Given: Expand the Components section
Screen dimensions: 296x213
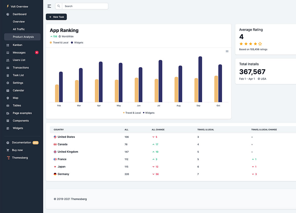Looking at the screenshot, I should pyautogui.click(x=21, y=120).
